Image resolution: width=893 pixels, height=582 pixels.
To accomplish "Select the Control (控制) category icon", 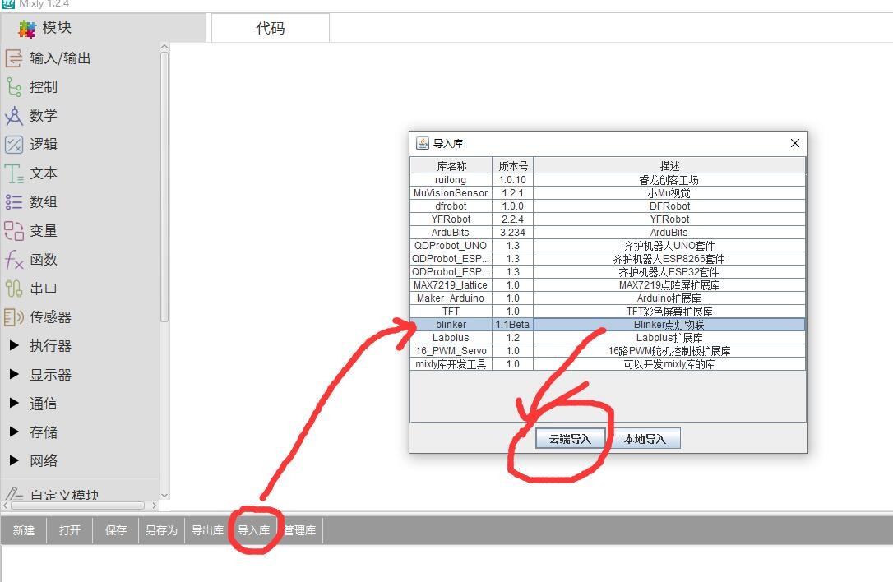I will coord(14,87).
